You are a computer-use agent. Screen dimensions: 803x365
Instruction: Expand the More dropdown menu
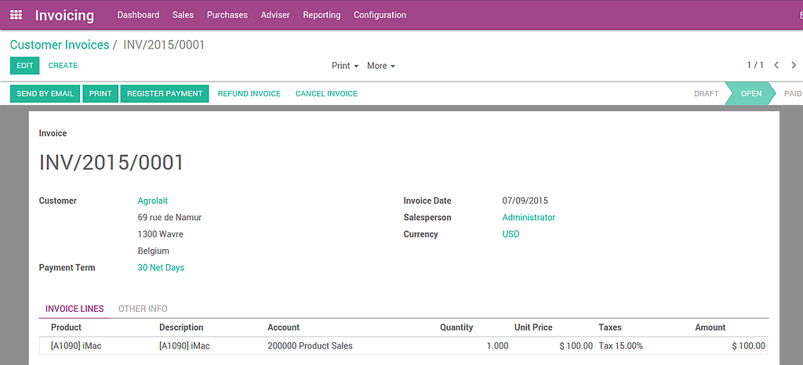pyautogui.click(x=381, y=66)
